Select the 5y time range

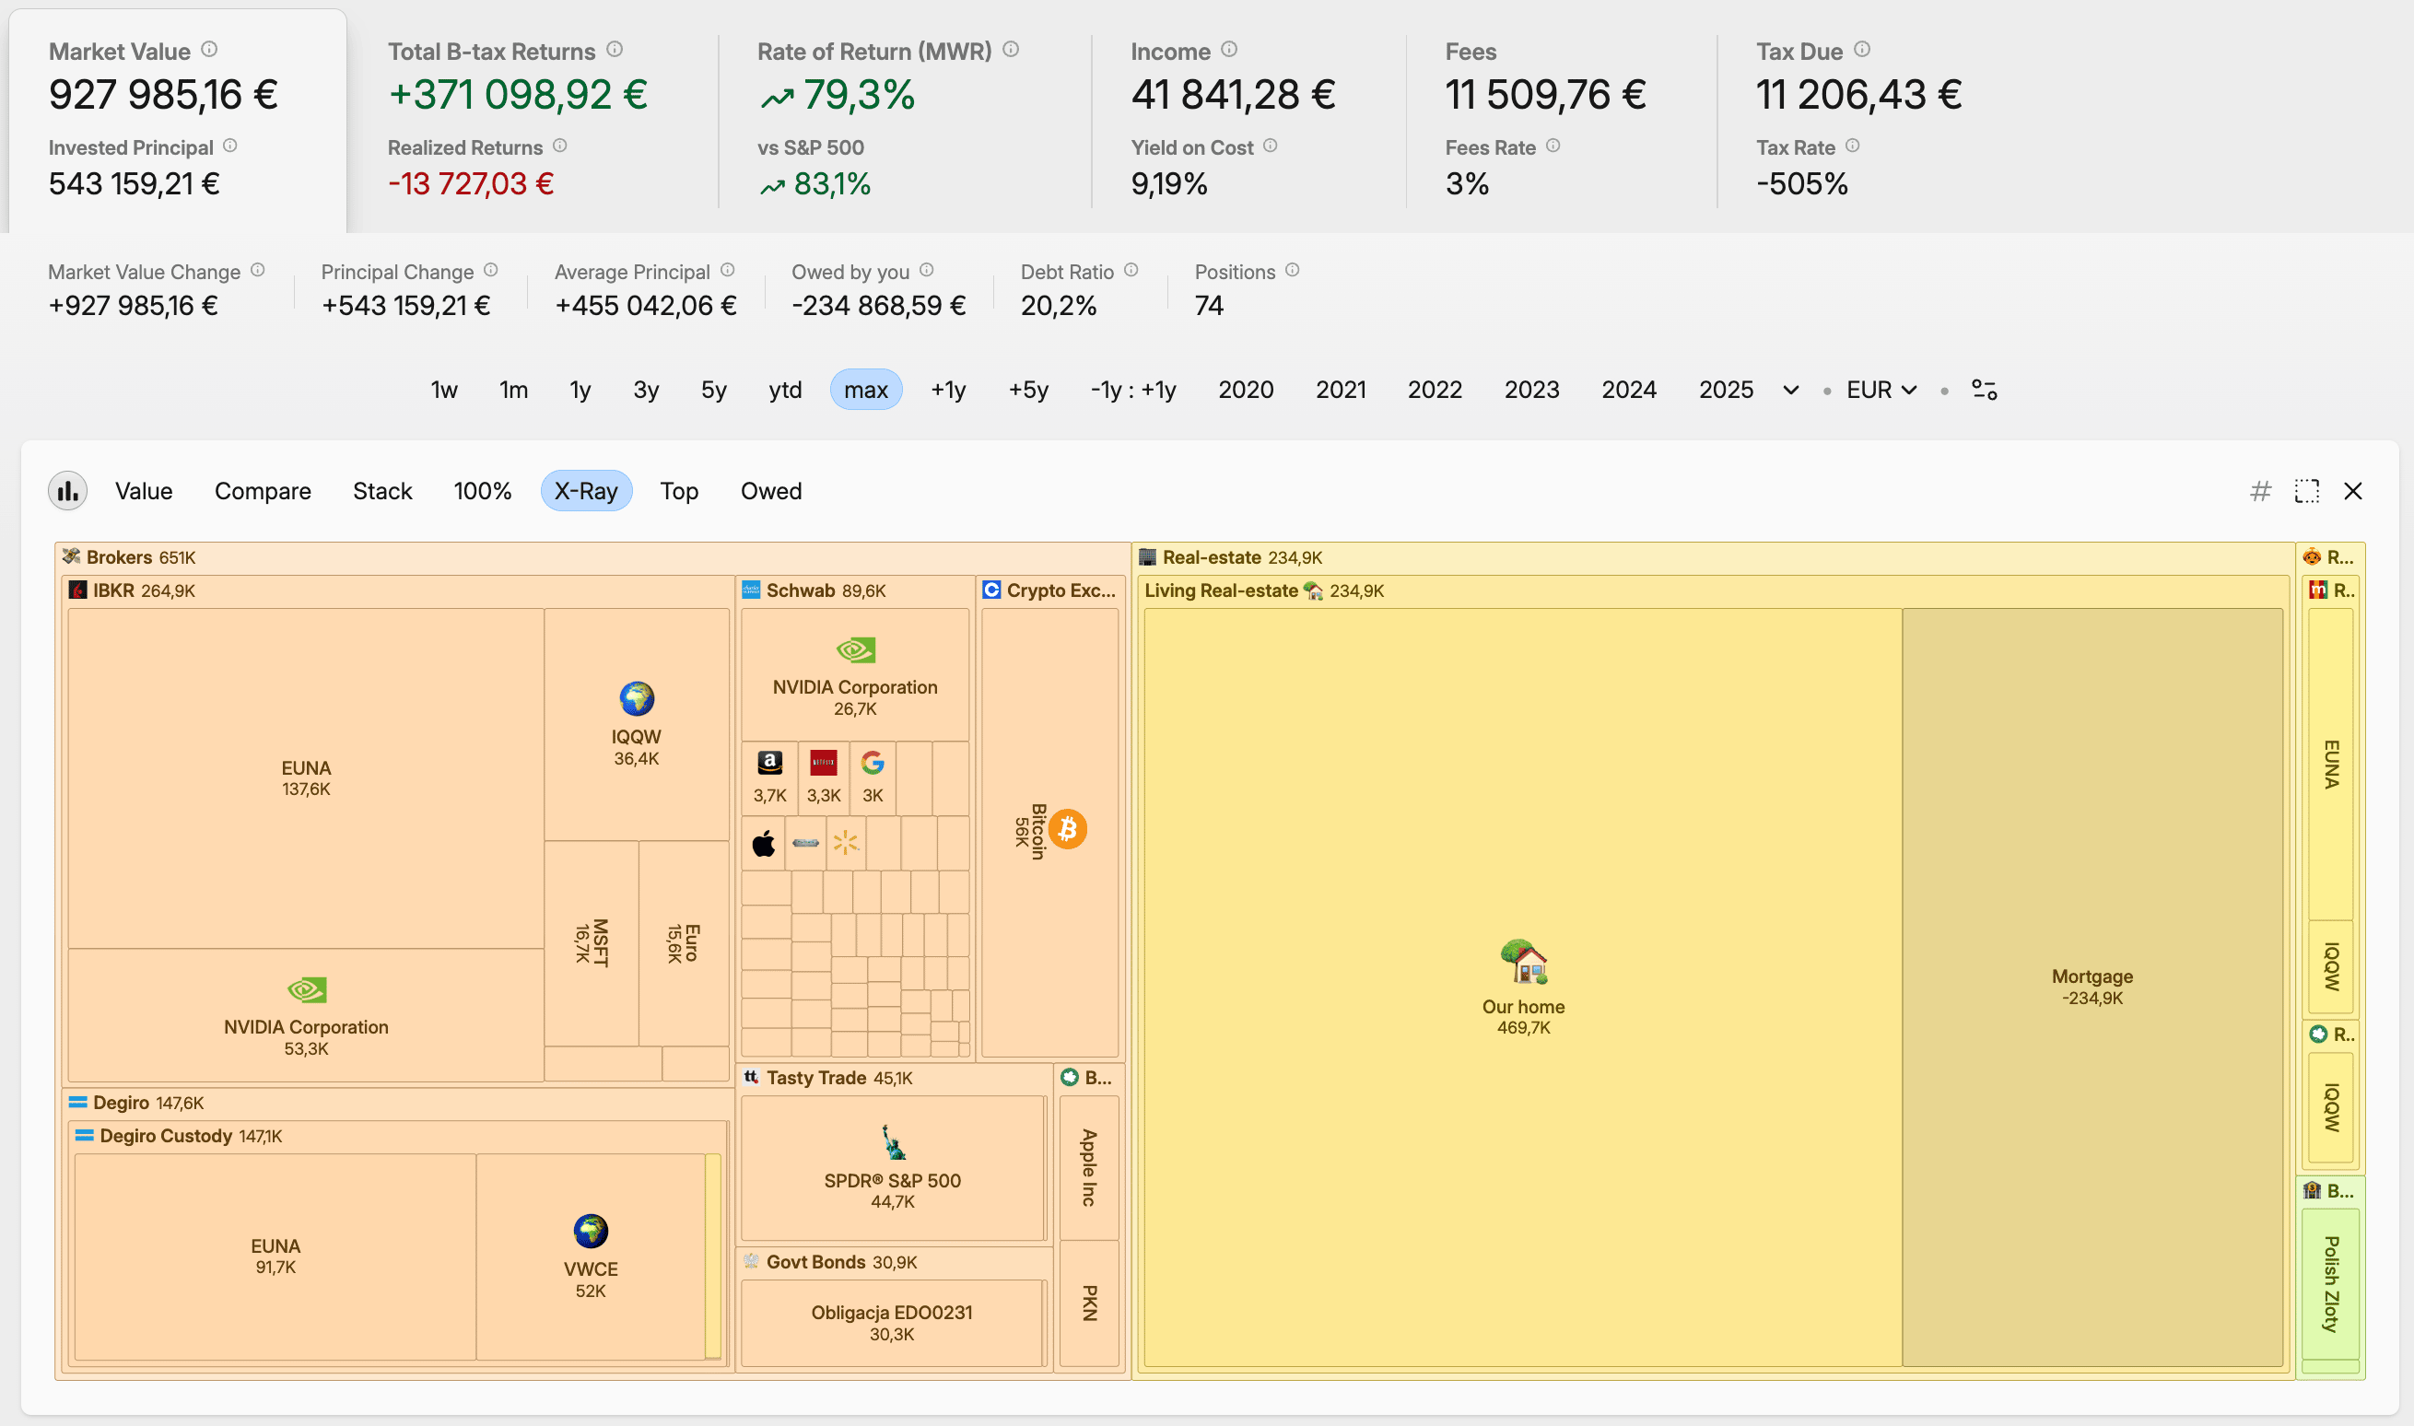click(x=713, y=389)
